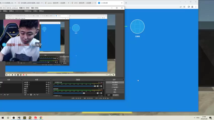This screenshot has width=214, height=120.
Task: Click the share icon in Chrome address bar
Action: pos(181,7)
